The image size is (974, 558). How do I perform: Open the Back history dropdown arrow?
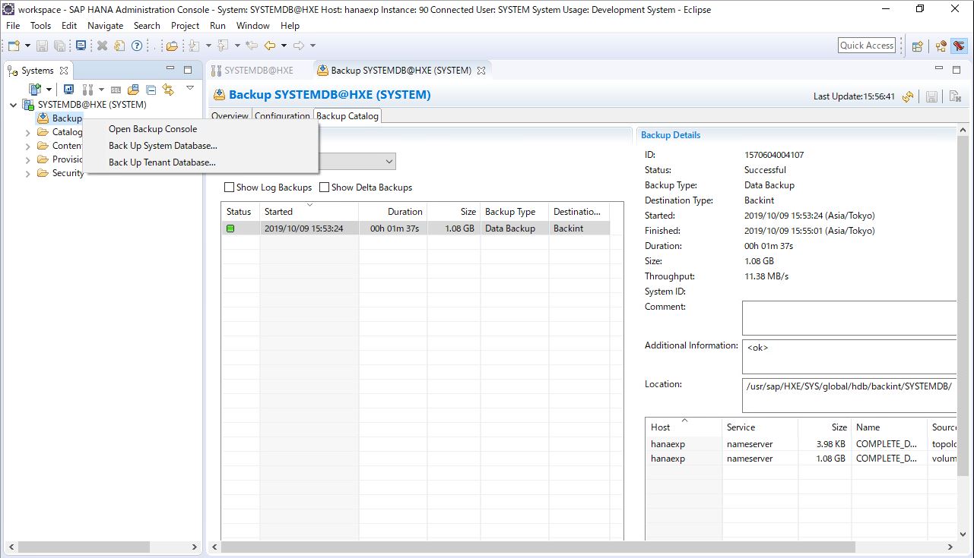coord(284,46)
